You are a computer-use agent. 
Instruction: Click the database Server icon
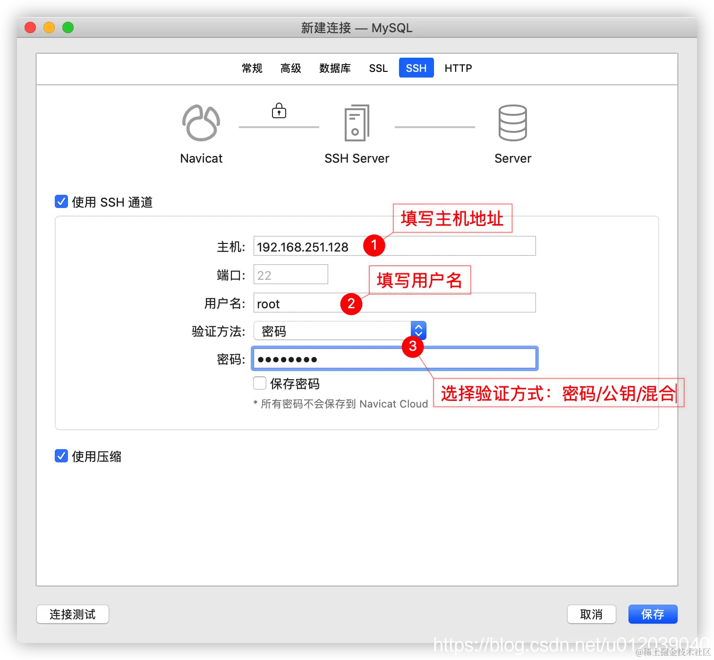coord(512,122)
